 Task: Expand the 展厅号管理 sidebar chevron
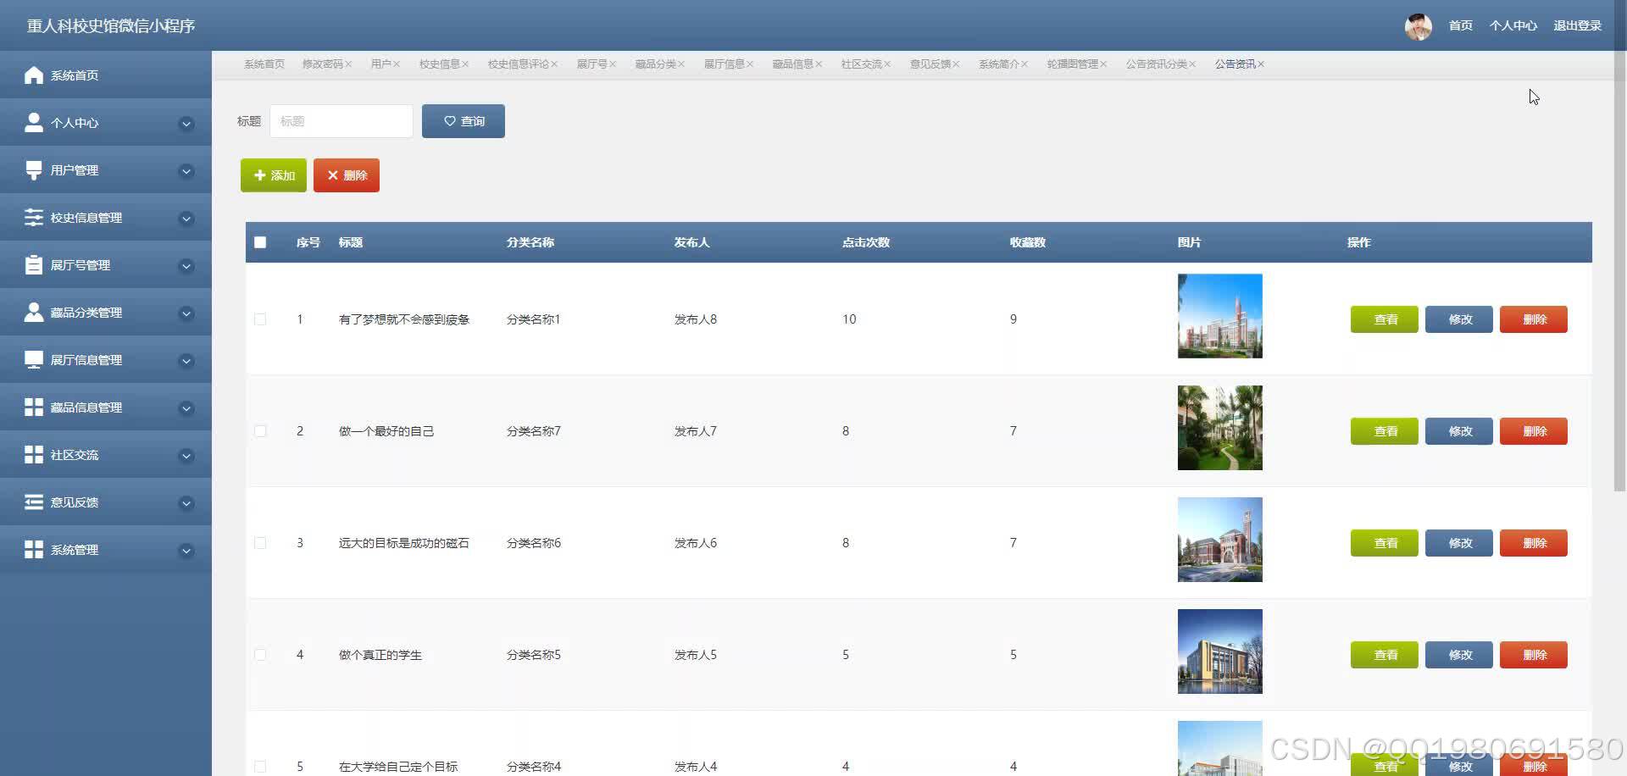pyautogui.click(x=186, y=266)
